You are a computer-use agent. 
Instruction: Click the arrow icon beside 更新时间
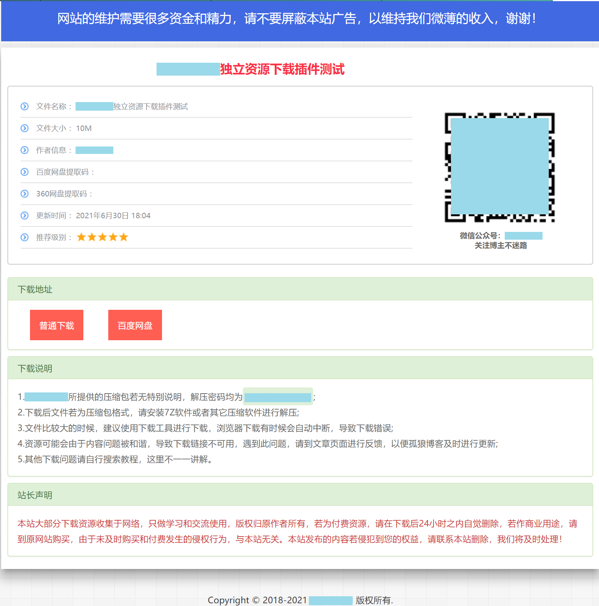[x=25, y=216]
